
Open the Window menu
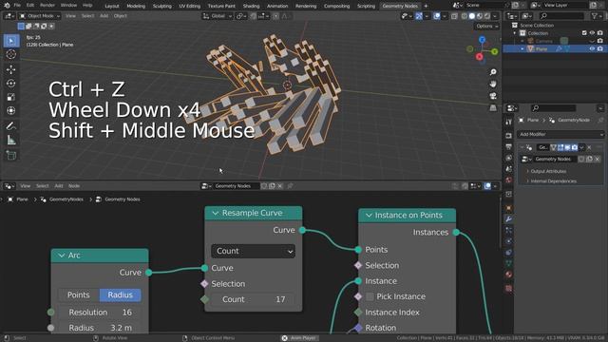click(68, 5)
